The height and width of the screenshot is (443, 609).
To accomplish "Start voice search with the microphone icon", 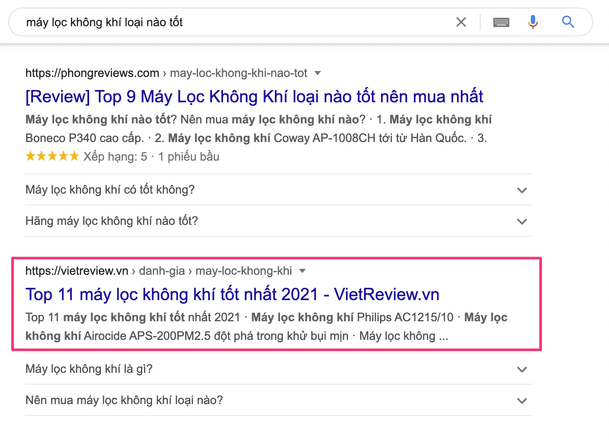I will point(533,22).
